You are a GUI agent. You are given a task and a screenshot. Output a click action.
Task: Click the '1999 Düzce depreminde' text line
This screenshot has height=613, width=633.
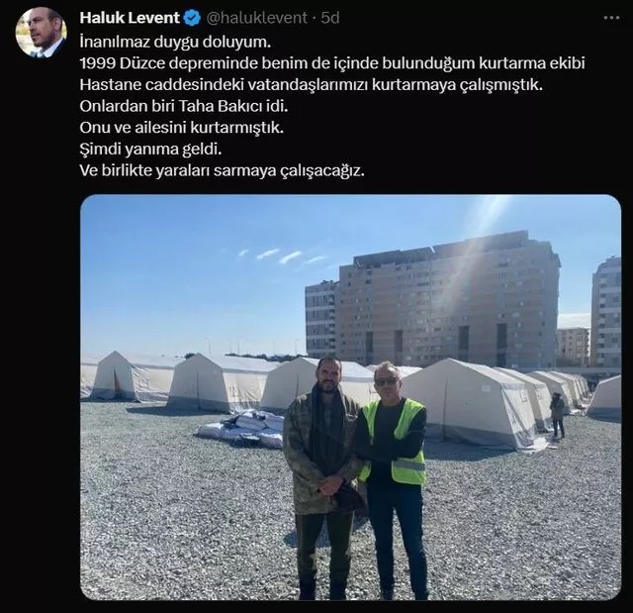332,63
